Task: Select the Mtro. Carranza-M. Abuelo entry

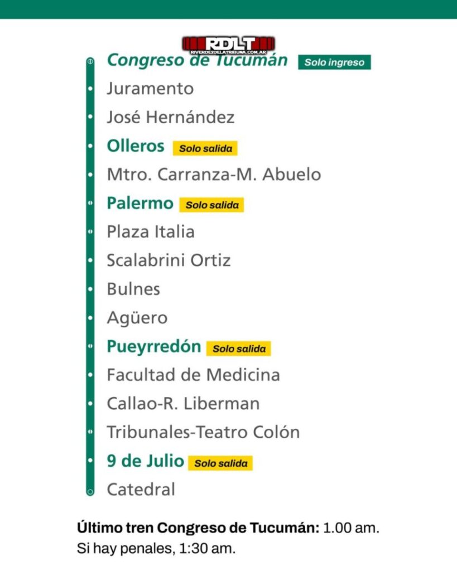Action: [214, 175]
